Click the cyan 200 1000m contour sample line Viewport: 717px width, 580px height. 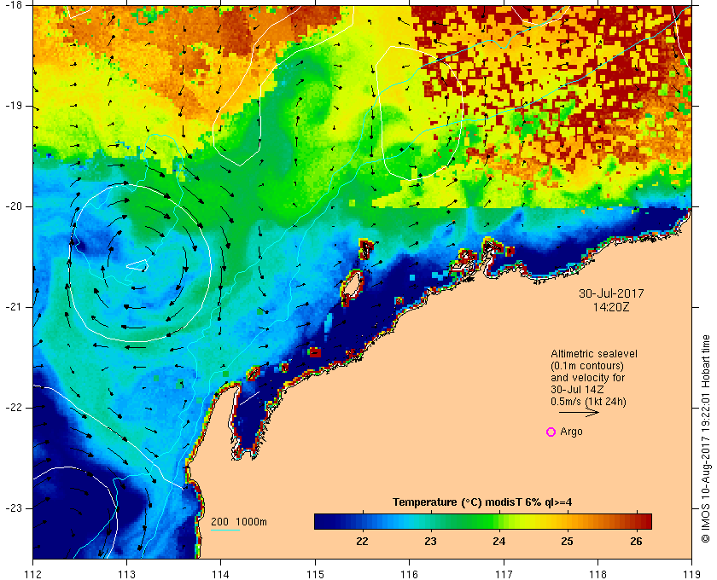point(225,531)
